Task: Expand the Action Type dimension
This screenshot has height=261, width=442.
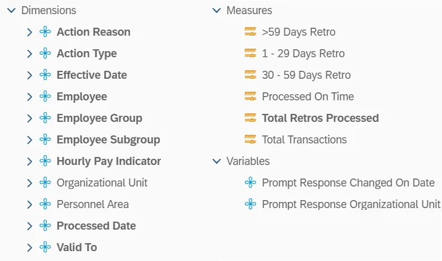Action: (x=30, y=54)
